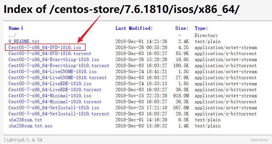Click the 36.8K size of LiveKDE torrent
272x144 pixels.
[x=182, y=90]
